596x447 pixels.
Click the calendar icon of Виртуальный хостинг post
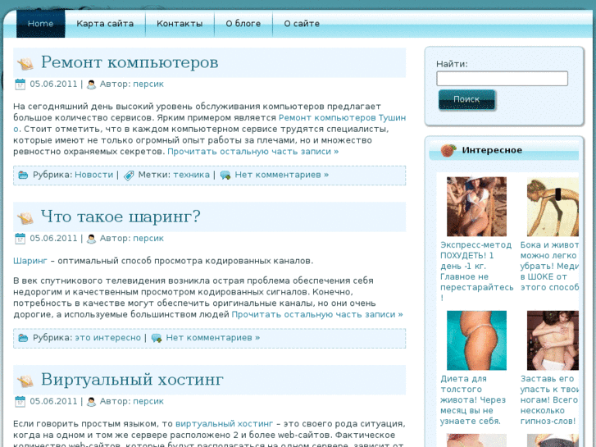pyautogui.click(x=20, y=401)
